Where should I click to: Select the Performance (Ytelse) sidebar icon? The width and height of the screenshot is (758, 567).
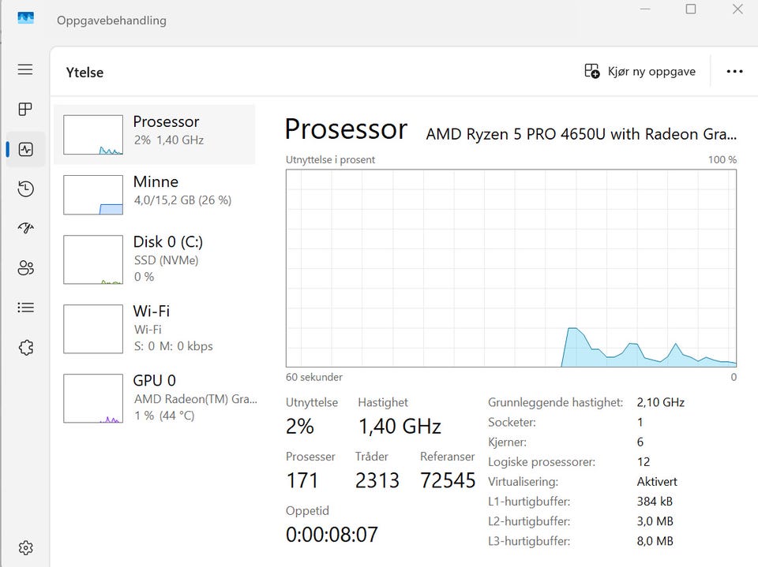pos(25,149)
